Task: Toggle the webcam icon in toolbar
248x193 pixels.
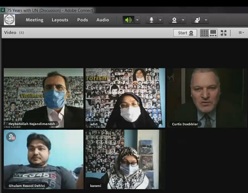Action: [174, 20]
